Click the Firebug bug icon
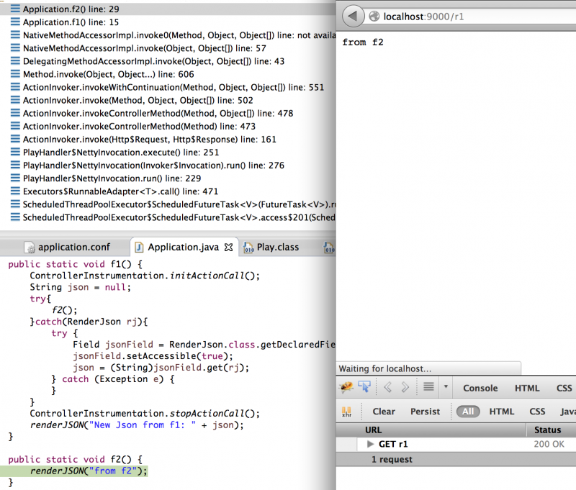 [346, 388]
